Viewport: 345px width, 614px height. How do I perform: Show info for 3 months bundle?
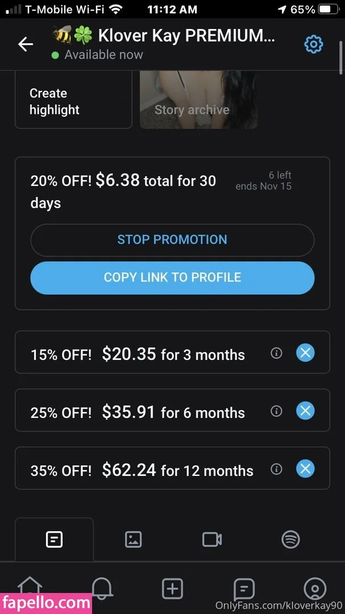(x=276, y=353)
